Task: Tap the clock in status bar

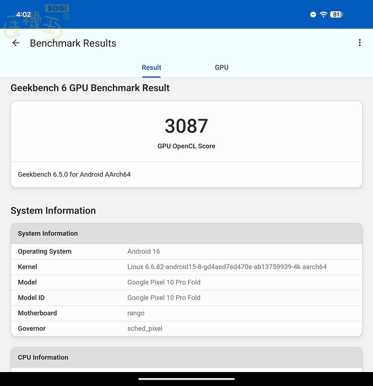Action: pyautogui.click(x=23, y=15)
